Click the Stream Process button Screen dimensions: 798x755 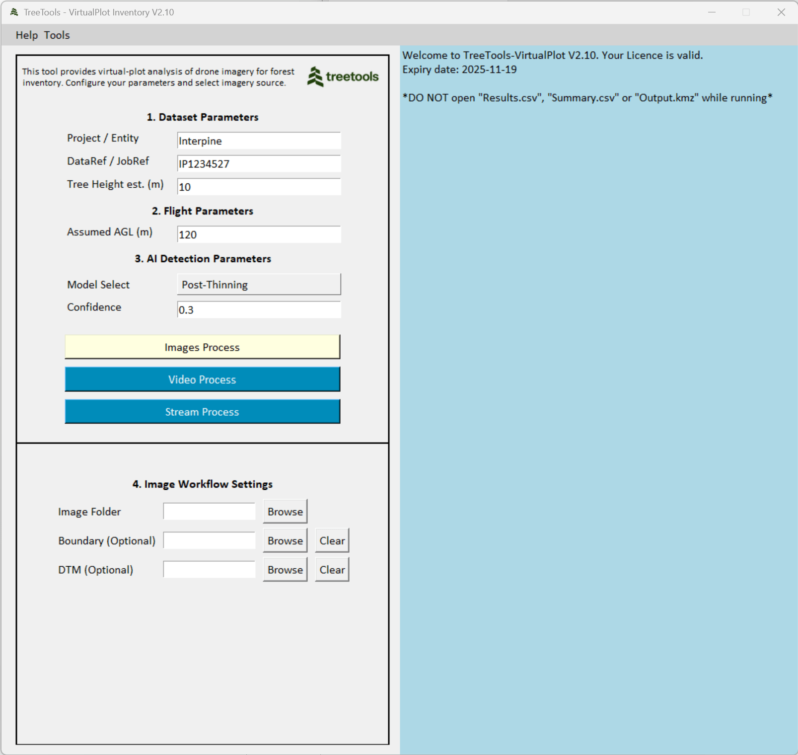pyautogui.click(x=202, y=412)
